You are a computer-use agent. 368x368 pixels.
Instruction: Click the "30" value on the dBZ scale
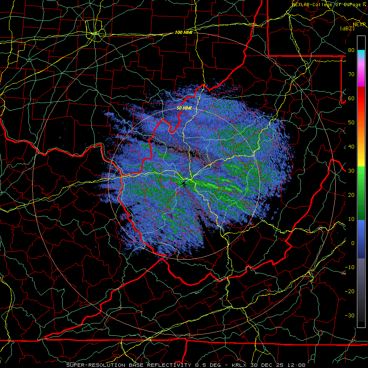coord(351,171)
